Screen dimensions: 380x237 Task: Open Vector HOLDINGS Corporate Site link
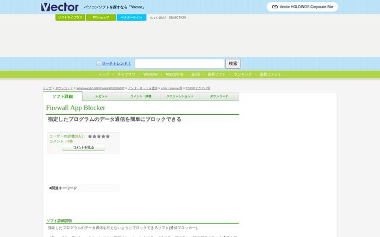(302, 7)
